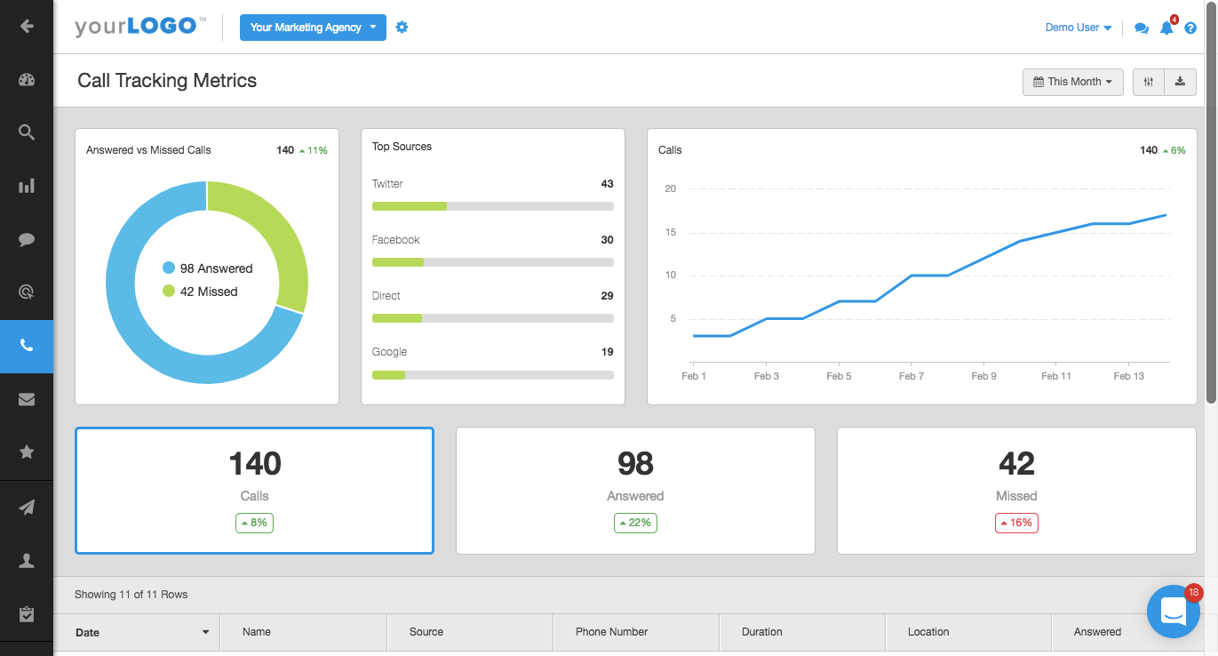
Task: Open the search magnifier in sidebar
Action: click(27, 132)
